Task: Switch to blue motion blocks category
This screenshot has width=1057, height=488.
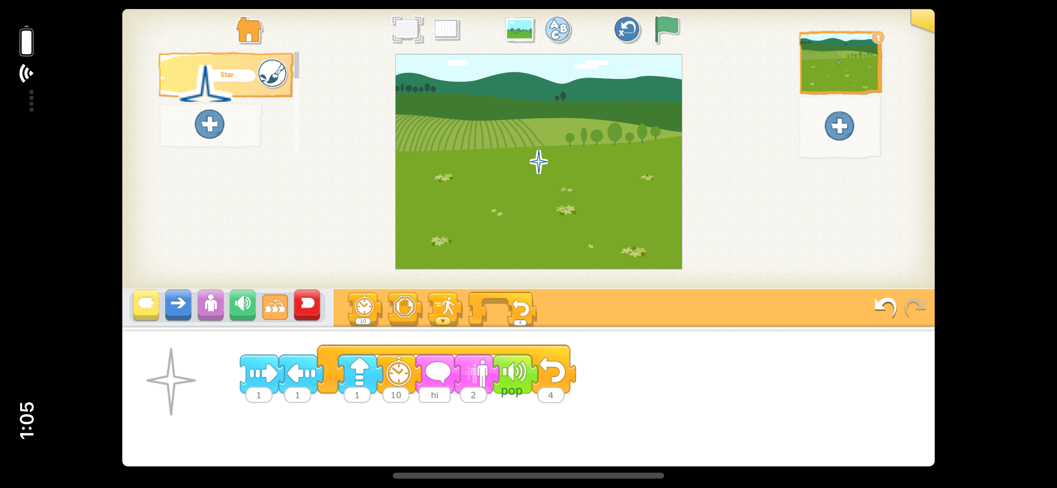Action: tap(178, 304)
